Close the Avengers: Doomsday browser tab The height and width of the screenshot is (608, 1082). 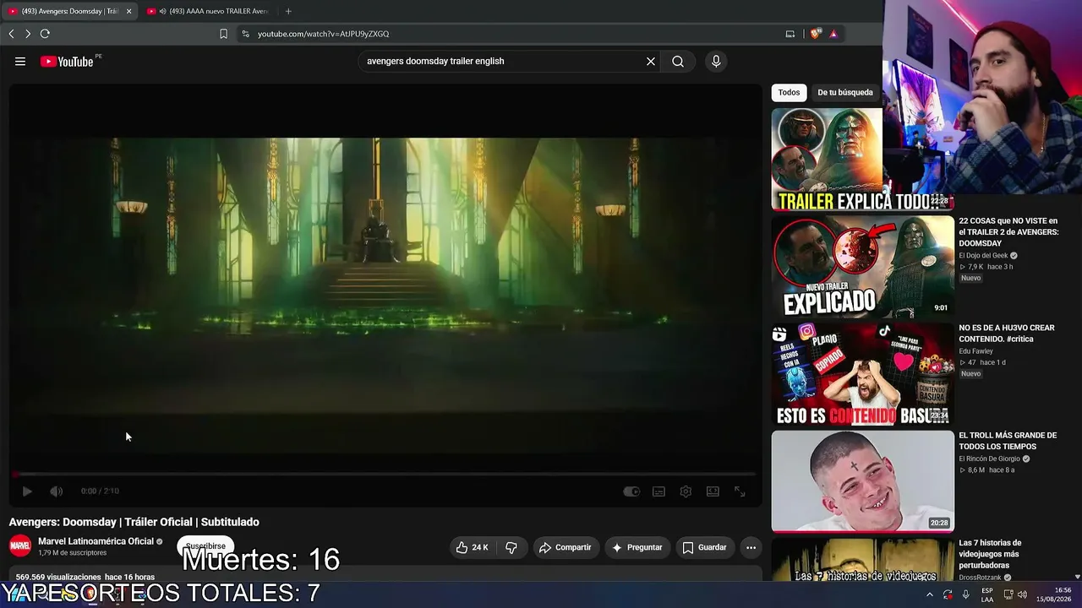pos(129,11)
